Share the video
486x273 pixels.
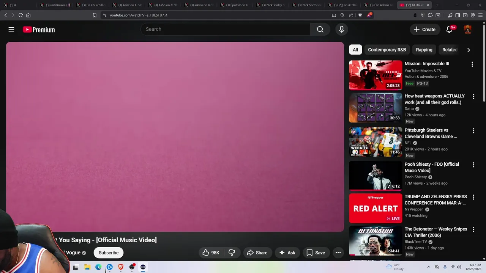pyautogui.click(x=257, y=253)
